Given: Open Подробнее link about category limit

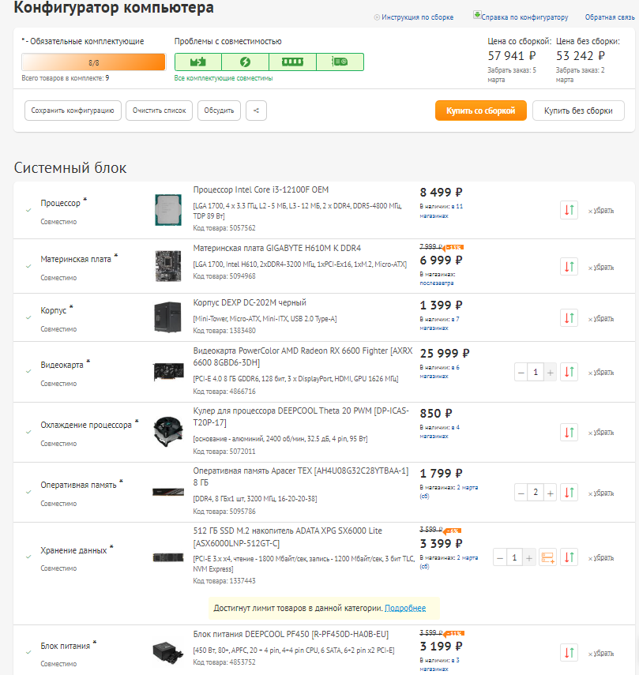Looking at the screenshot, I should pos(404,608).
